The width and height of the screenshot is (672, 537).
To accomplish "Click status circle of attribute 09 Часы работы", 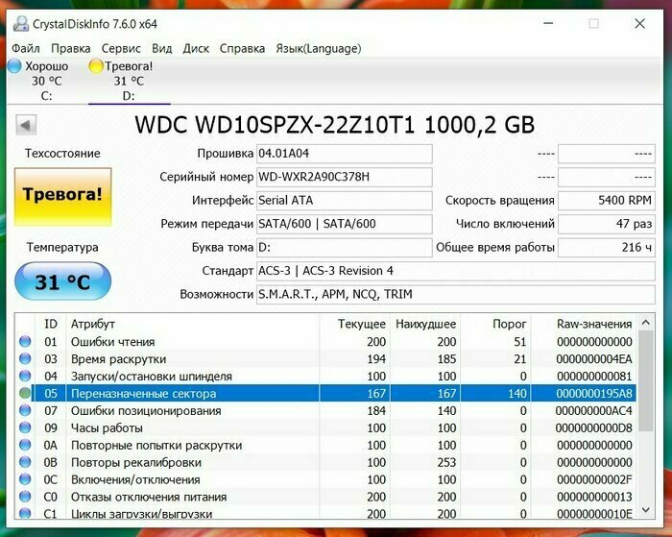I will 25,427.
